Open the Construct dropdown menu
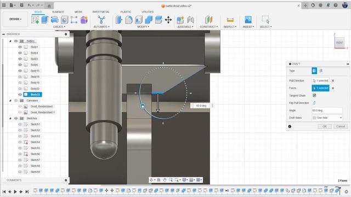 coord(208,27)
